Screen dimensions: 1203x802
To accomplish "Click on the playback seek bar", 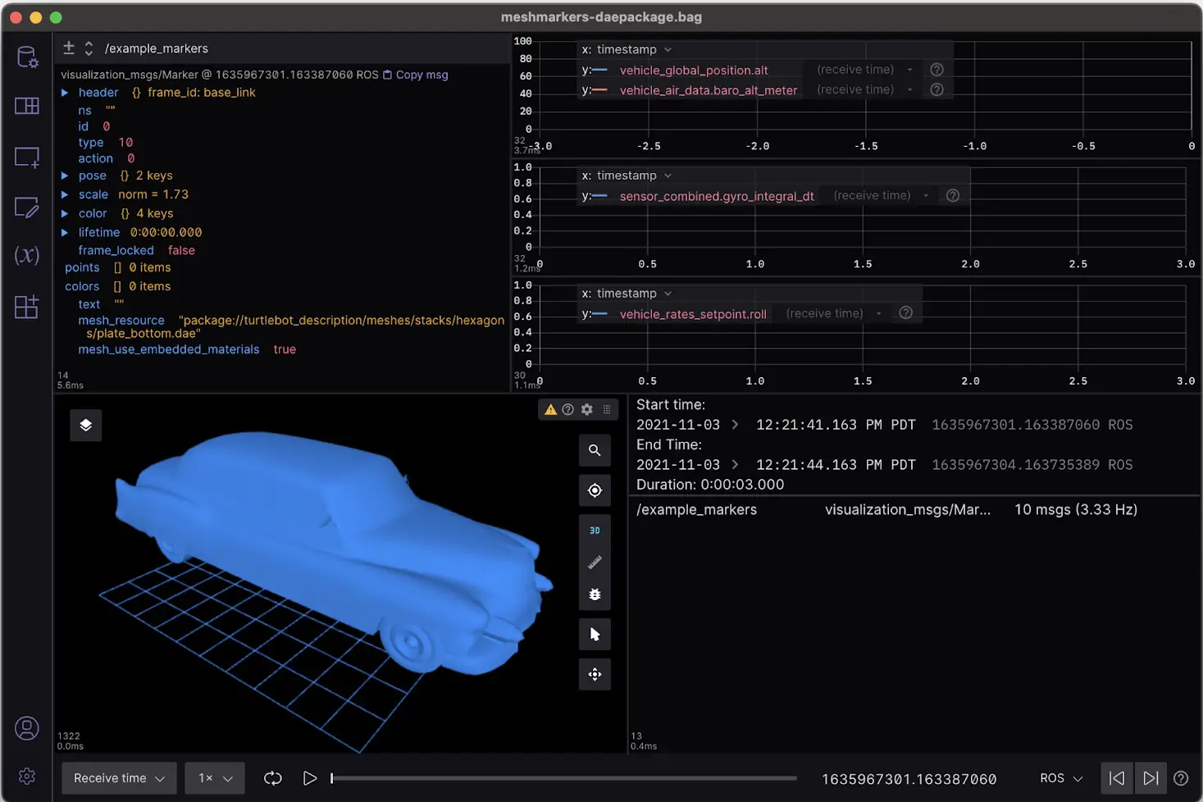I will click(x=563, y=777).
